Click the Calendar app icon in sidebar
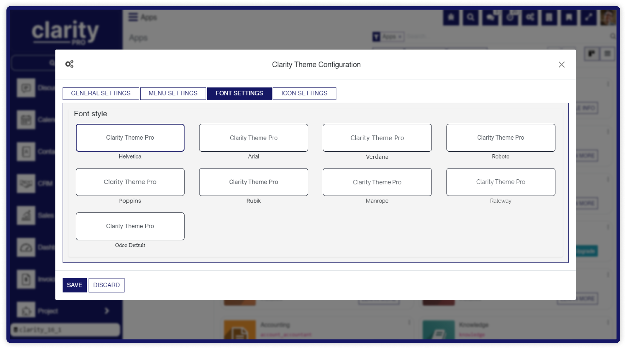626x349 pixels. (26, 120)
